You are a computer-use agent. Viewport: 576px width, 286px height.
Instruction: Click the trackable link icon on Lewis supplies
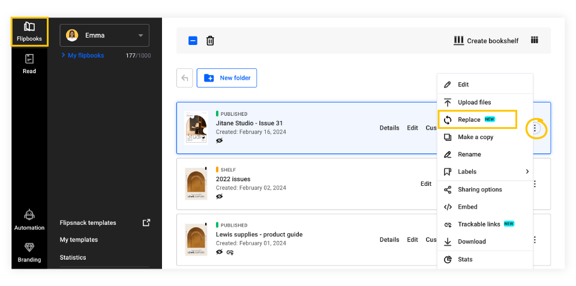[230, 252]
